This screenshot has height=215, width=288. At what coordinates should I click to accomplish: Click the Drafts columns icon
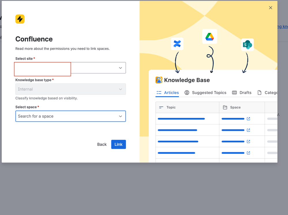pyautogui.click(x=234, y=93)
